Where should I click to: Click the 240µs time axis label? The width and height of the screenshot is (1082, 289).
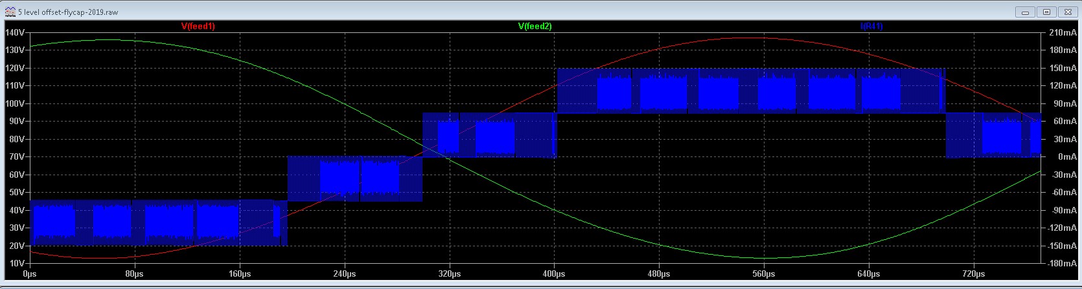[345, 274]
